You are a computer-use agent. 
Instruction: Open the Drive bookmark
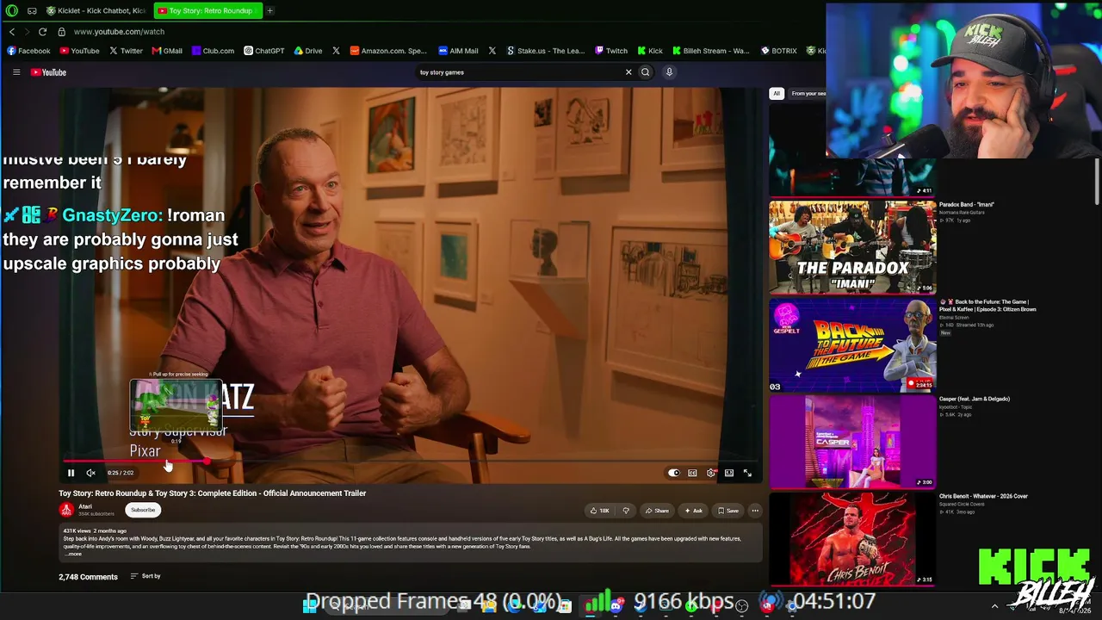coord(308,51)
